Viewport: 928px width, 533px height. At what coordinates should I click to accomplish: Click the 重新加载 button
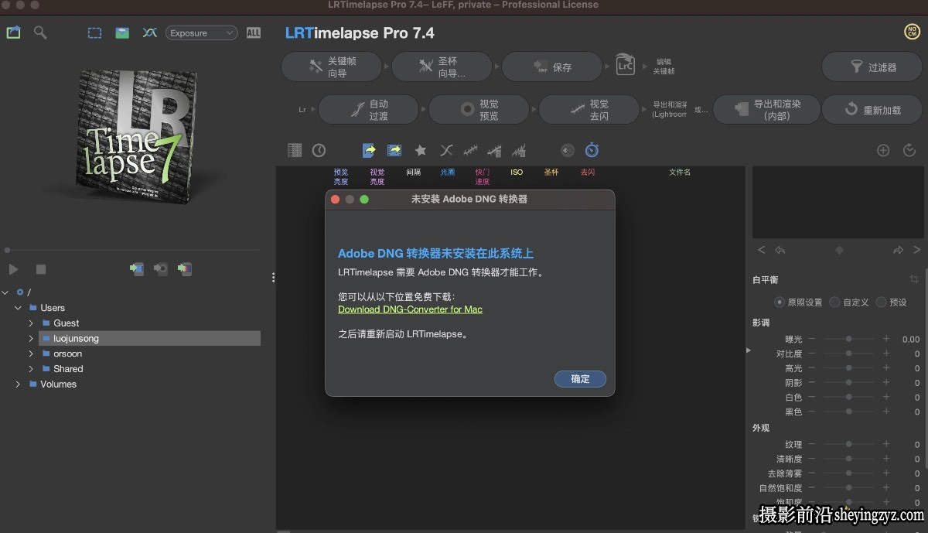(872, 110)
